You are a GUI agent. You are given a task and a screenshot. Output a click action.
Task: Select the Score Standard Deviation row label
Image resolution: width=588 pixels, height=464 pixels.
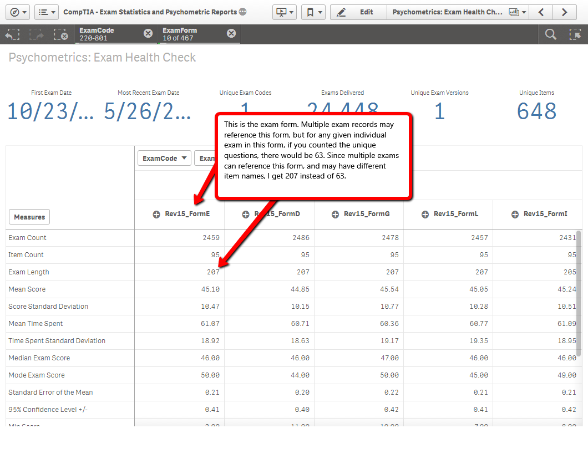48,307
